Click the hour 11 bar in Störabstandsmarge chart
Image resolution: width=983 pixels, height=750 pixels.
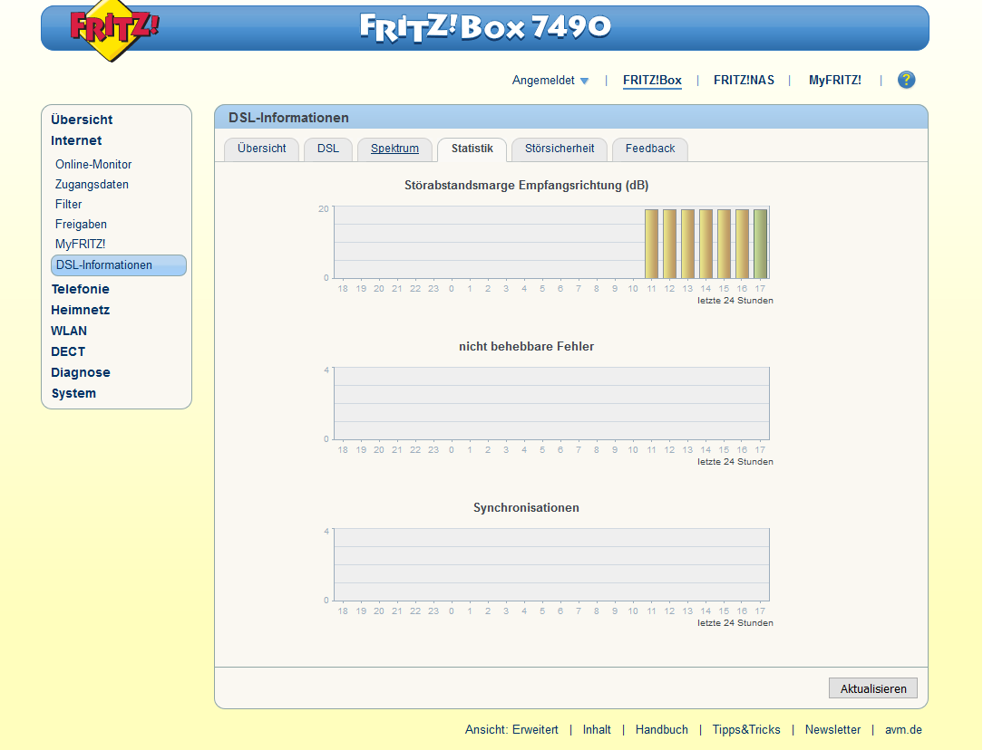tap(651, 244)
